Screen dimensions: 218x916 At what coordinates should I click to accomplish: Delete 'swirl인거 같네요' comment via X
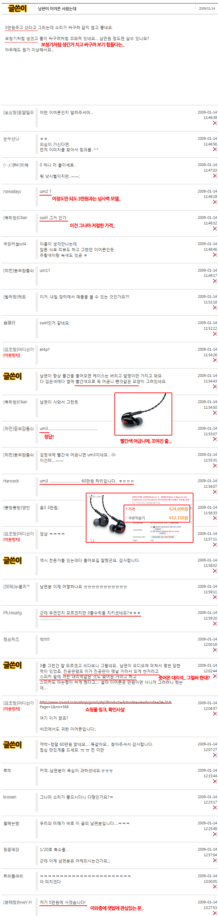pyautogui.click(x=214, y=334)
